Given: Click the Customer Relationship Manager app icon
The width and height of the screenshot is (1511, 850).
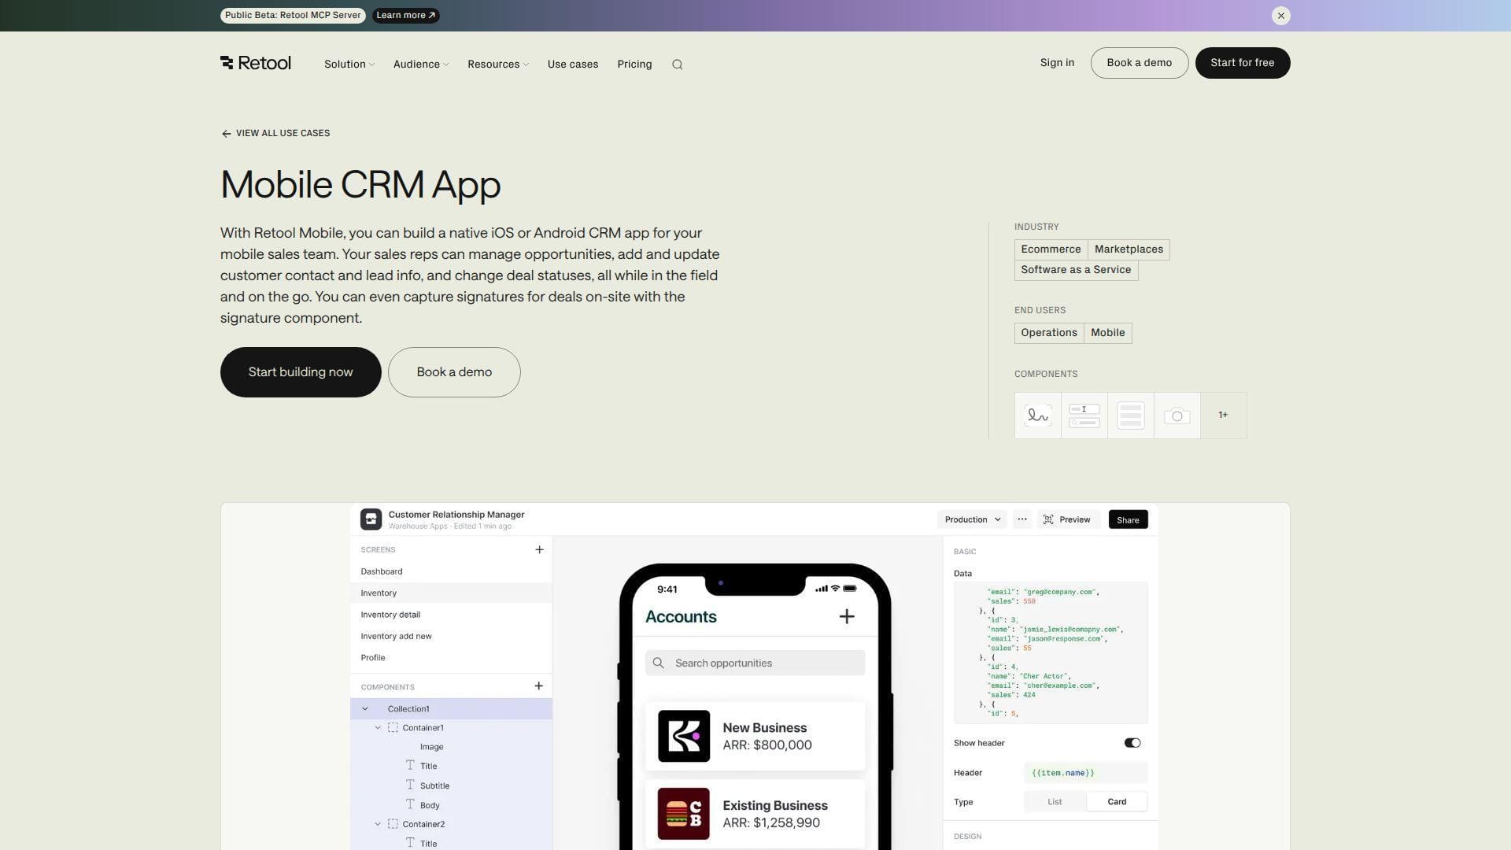Looking at the screenshot, I should coord(371,519).
